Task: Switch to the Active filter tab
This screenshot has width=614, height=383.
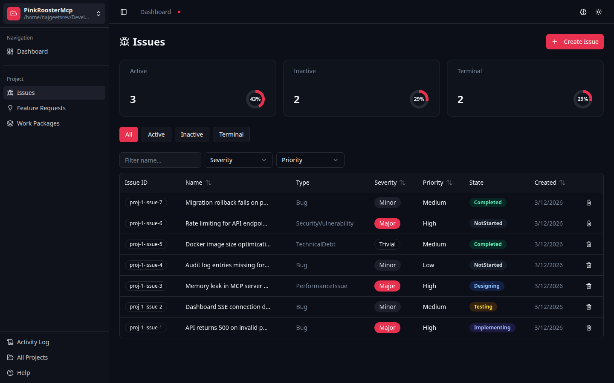Action: coord(156,134)
